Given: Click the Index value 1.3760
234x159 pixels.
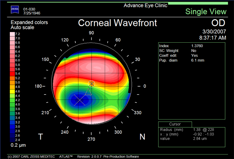Looking at the screenshot, I should pos(197,46).
